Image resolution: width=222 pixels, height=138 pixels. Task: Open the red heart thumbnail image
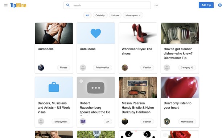[180, 87]
